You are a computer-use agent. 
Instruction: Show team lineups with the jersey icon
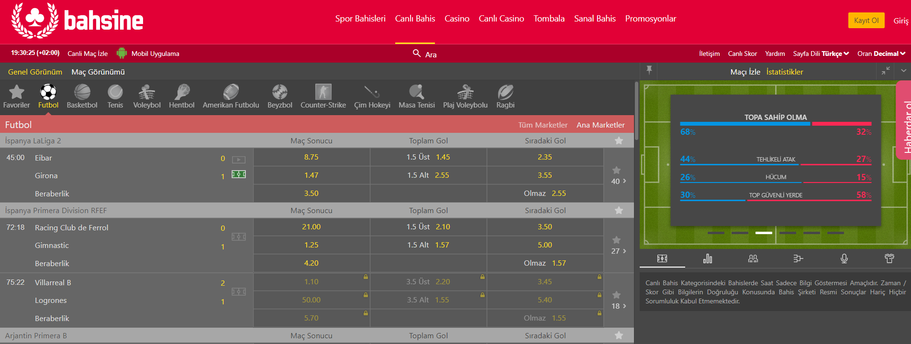tap(889, 258)
